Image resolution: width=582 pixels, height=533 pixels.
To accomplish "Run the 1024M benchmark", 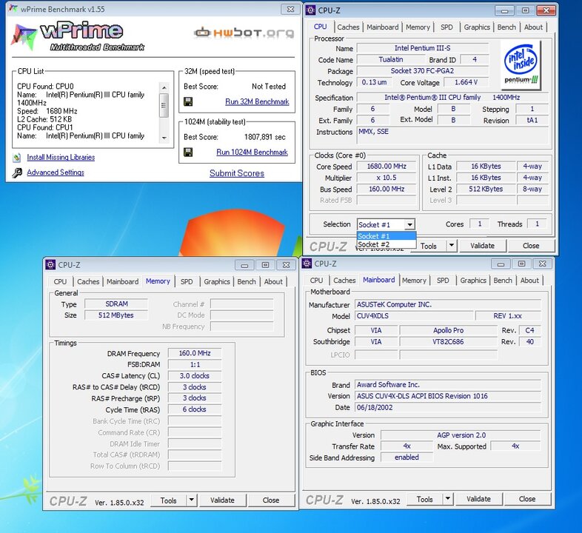I will (252, 152).
